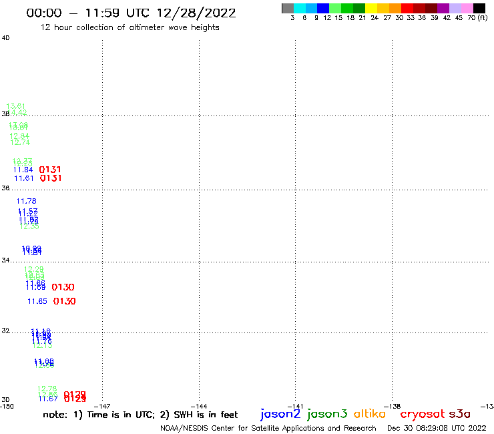Click the pink swatch in the color scale
Screen dimensions: 494x434
(467, 8)
